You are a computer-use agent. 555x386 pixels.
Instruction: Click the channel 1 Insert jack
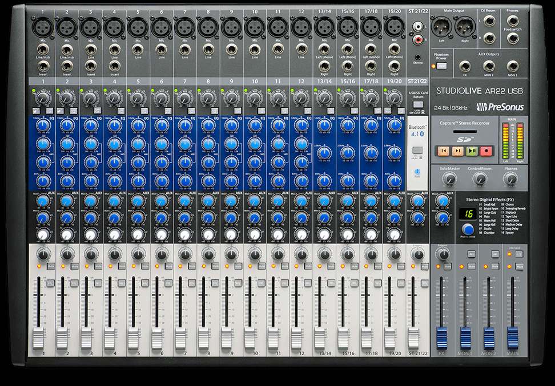point(43,67)
